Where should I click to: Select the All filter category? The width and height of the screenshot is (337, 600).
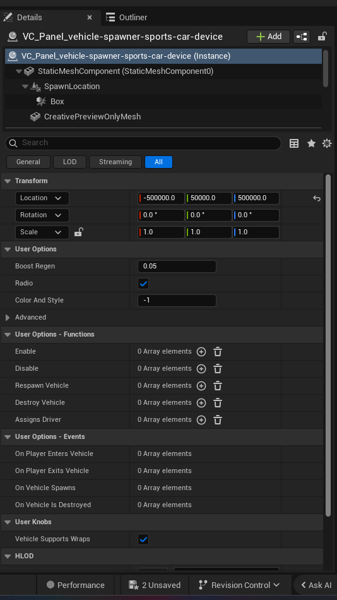click(159, 162)
